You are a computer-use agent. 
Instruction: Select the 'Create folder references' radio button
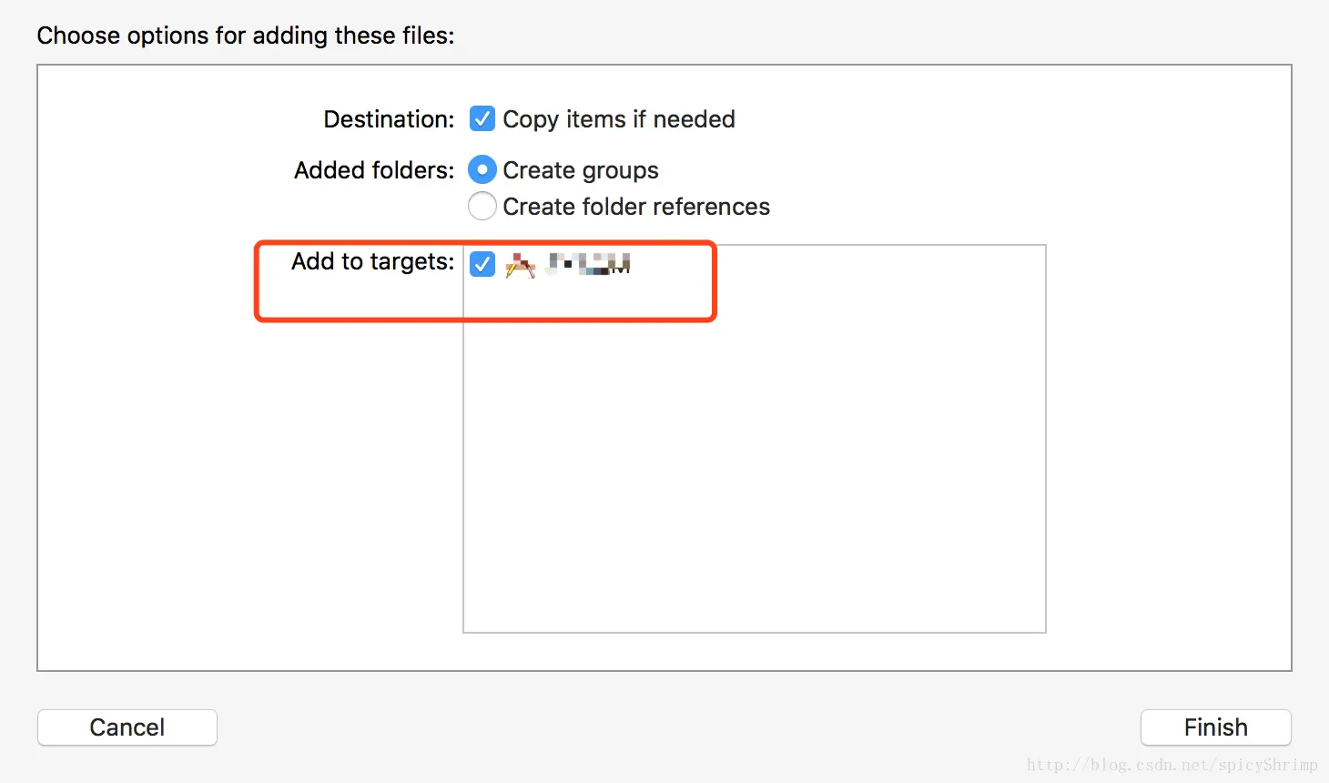482,207
